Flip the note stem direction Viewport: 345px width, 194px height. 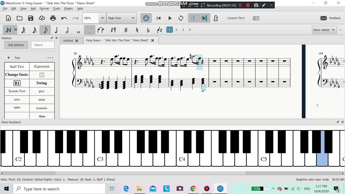pyautogui.click(x=160, y=30)
